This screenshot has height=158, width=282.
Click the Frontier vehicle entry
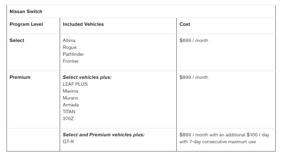pyautogui.click(x=70, y=61)
